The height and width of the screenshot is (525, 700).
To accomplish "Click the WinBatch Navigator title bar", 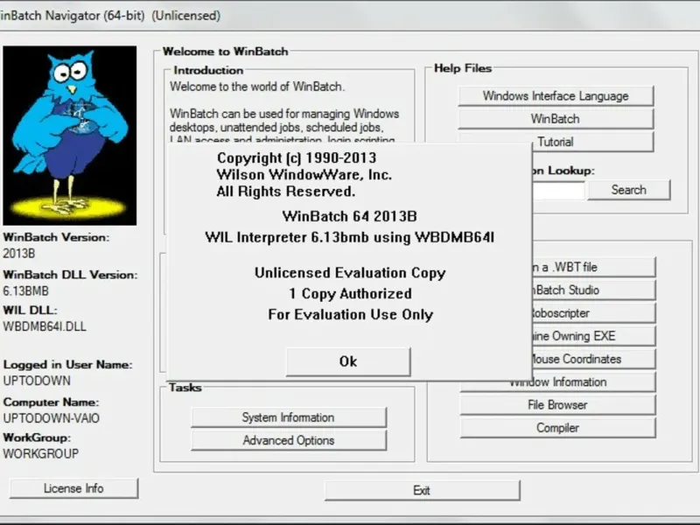I will 350,16.
